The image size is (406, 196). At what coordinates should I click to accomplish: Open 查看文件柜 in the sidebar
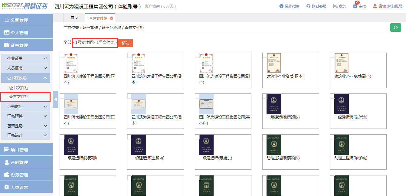click(x=19, y=97)
